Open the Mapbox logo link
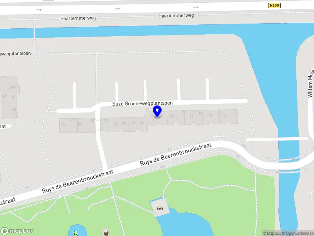314x236 pixels. pyautogui.click(x=17, y=231)
